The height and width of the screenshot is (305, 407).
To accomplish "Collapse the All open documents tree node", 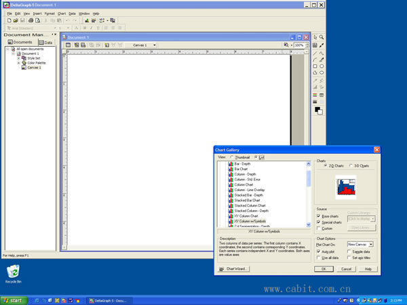I will pyautogui.click(x=8, y=49).
